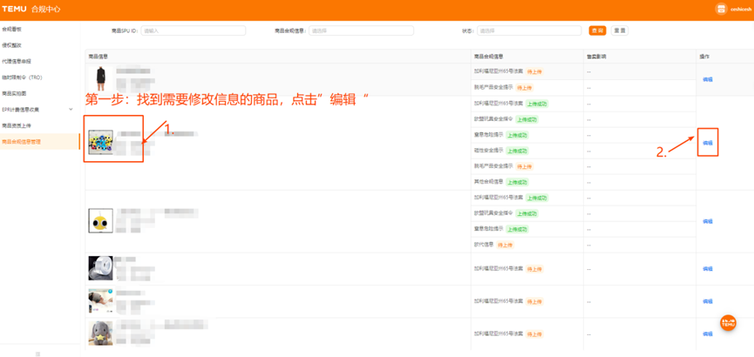Click the black dress product thumbnail
The height and width of the screenshot is (357, 754).
point(100,77)
